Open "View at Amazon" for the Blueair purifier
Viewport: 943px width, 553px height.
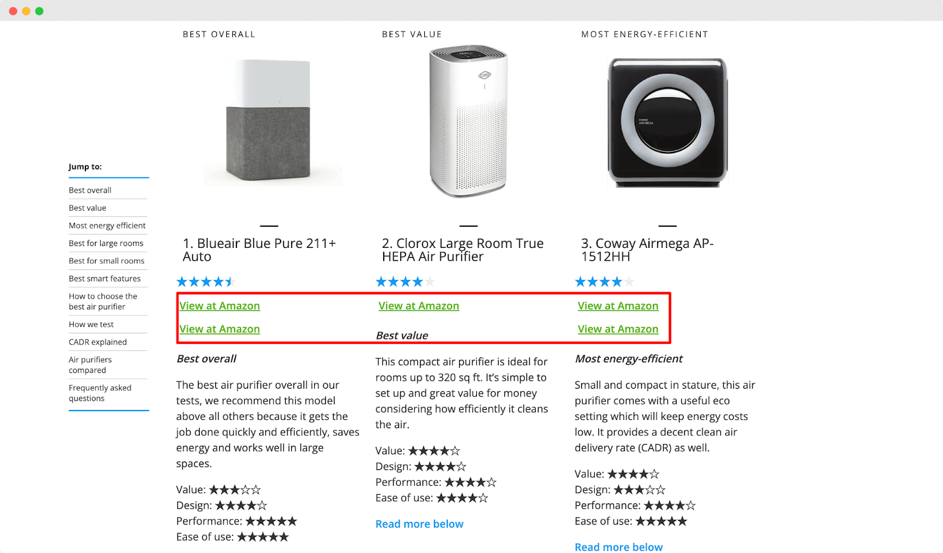pos(219,306)
